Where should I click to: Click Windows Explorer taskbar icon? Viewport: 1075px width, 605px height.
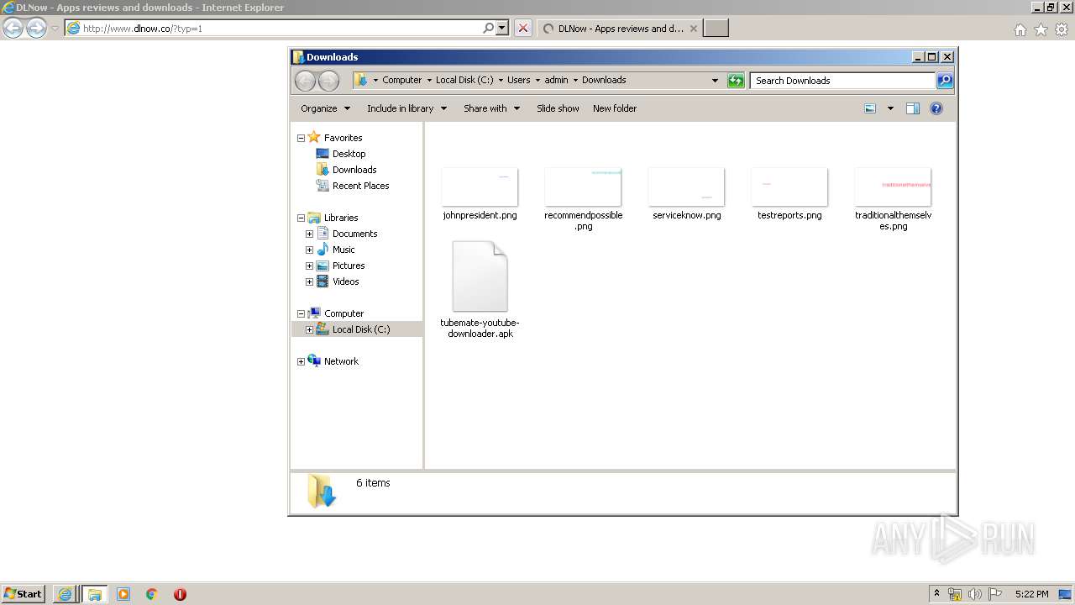(95, 594)
